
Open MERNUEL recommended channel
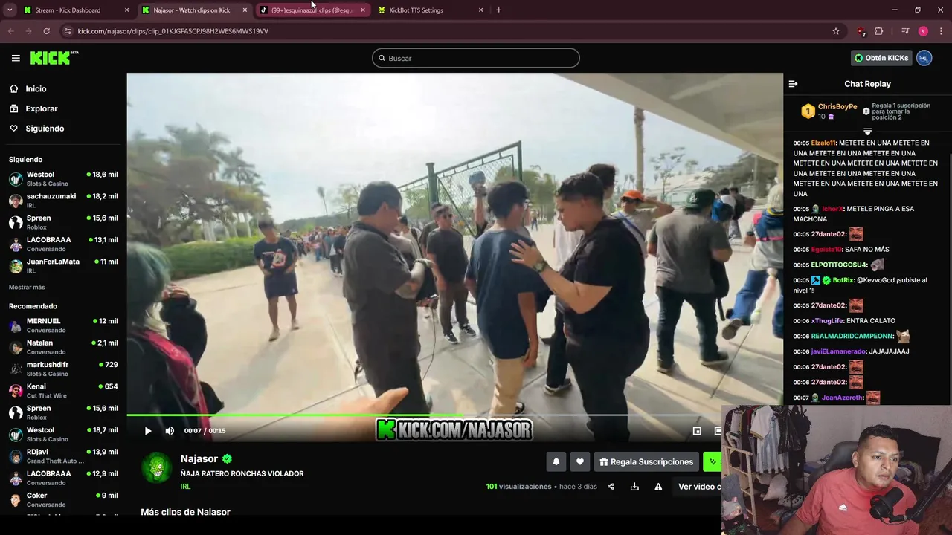pos(63,325)
